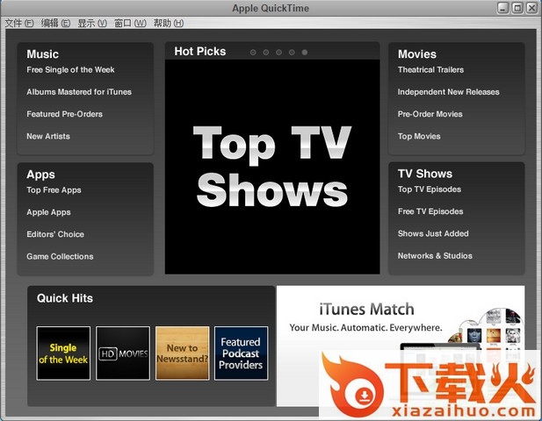Open Apple Apps link
The image size is (542, 421).
[48, 212]
